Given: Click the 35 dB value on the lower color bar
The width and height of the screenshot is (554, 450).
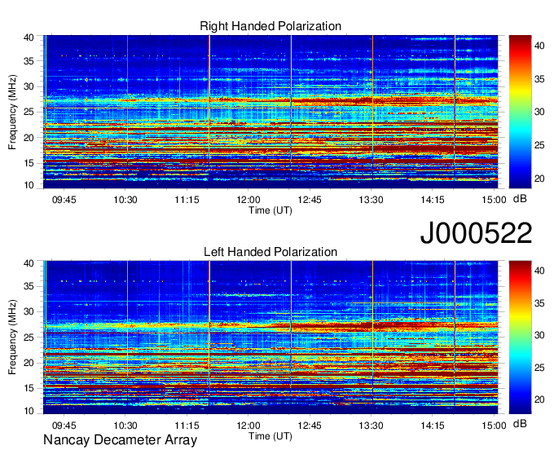Looking at the screenshot, I should coord(539,303).
